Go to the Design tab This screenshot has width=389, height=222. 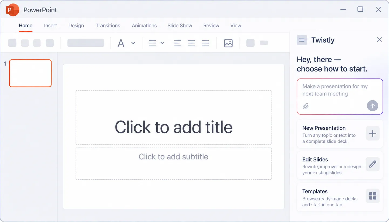click(76, 26)
